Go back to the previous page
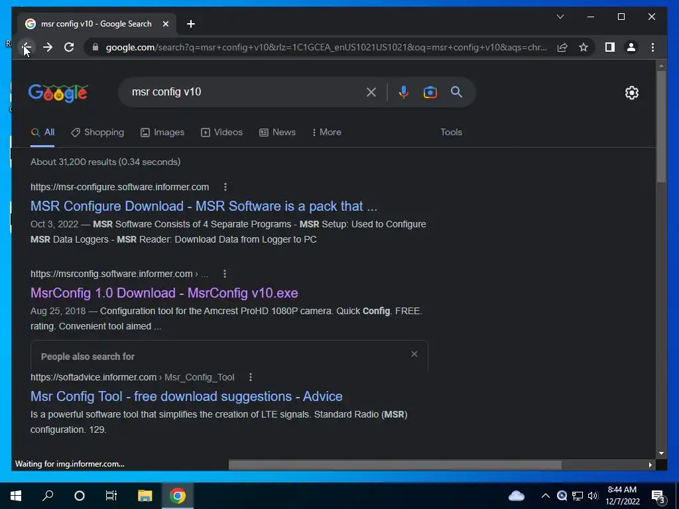 pos(27,47)
